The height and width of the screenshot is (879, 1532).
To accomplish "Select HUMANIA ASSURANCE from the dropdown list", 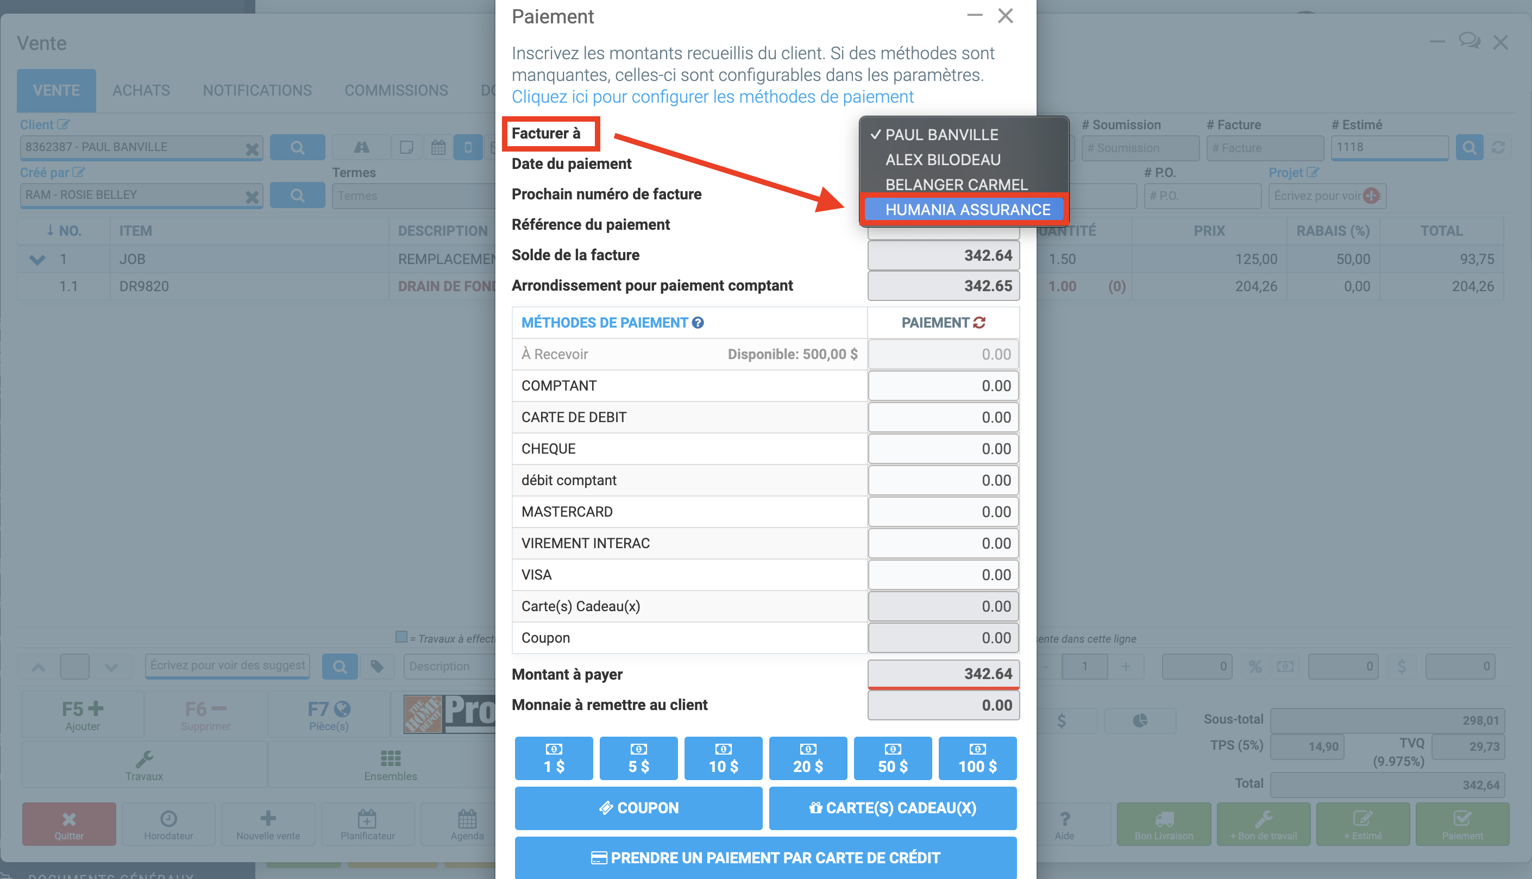I will click(x=967, y=210).
